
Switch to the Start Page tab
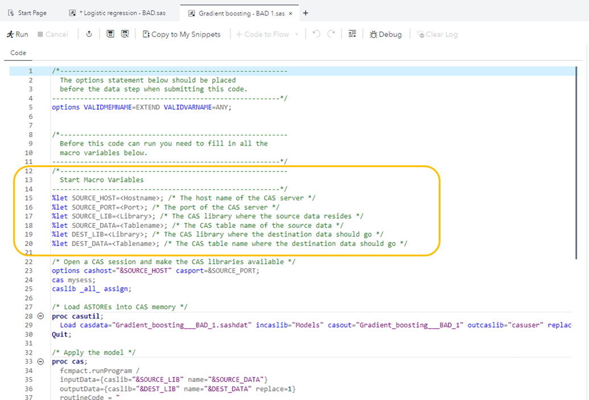tap(27, 13)
